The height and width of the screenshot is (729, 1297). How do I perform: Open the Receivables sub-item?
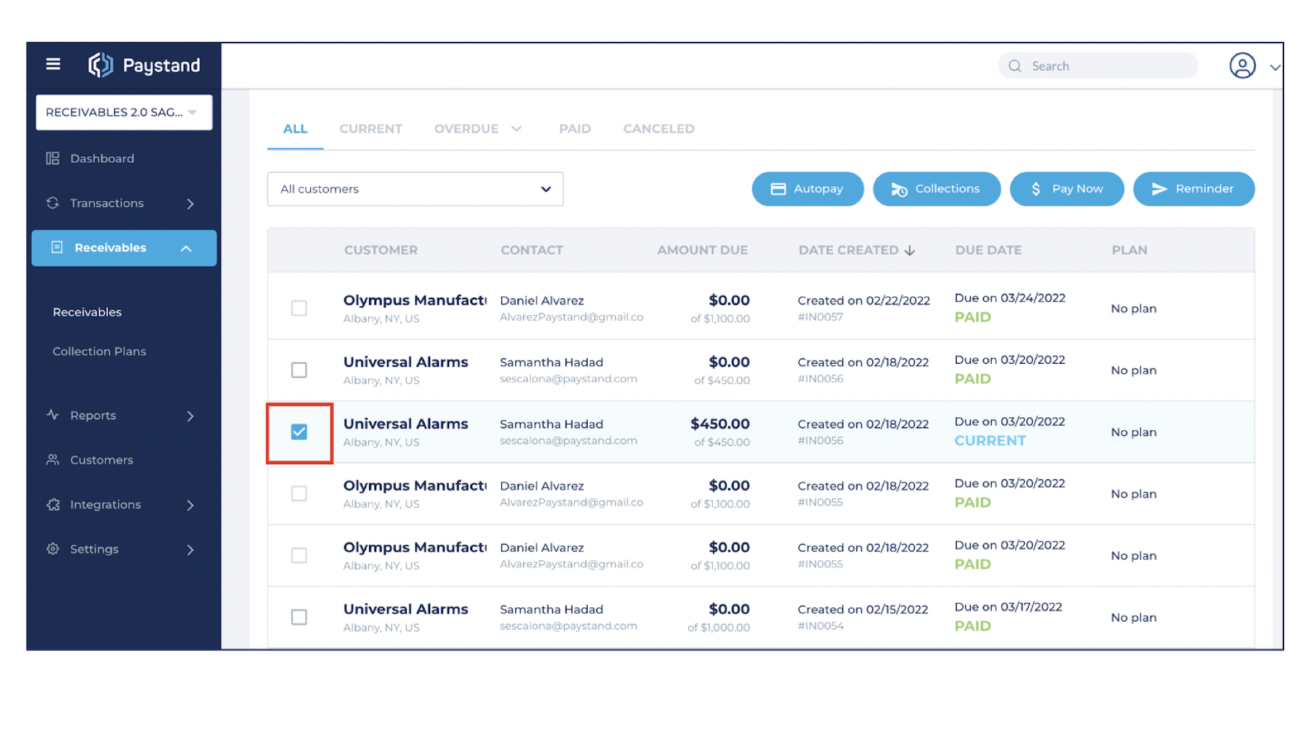point(87,313)
